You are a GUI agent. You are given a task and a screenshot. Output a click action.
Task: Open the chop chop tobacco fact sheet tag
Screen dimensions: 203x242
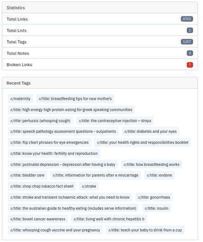pyautogui.click(x=42, y=186)
